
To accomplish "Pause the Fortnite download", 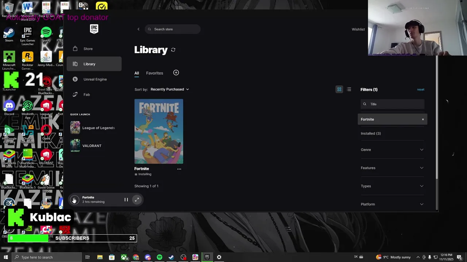I will click(126, 200).
